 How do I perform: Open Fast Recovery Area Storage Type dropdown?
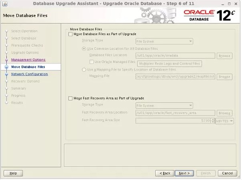[164, 106]
